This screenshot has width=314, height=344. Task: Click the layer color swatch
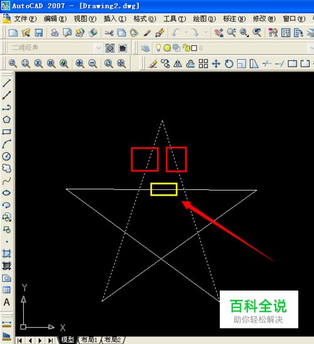tap(194, 48)
